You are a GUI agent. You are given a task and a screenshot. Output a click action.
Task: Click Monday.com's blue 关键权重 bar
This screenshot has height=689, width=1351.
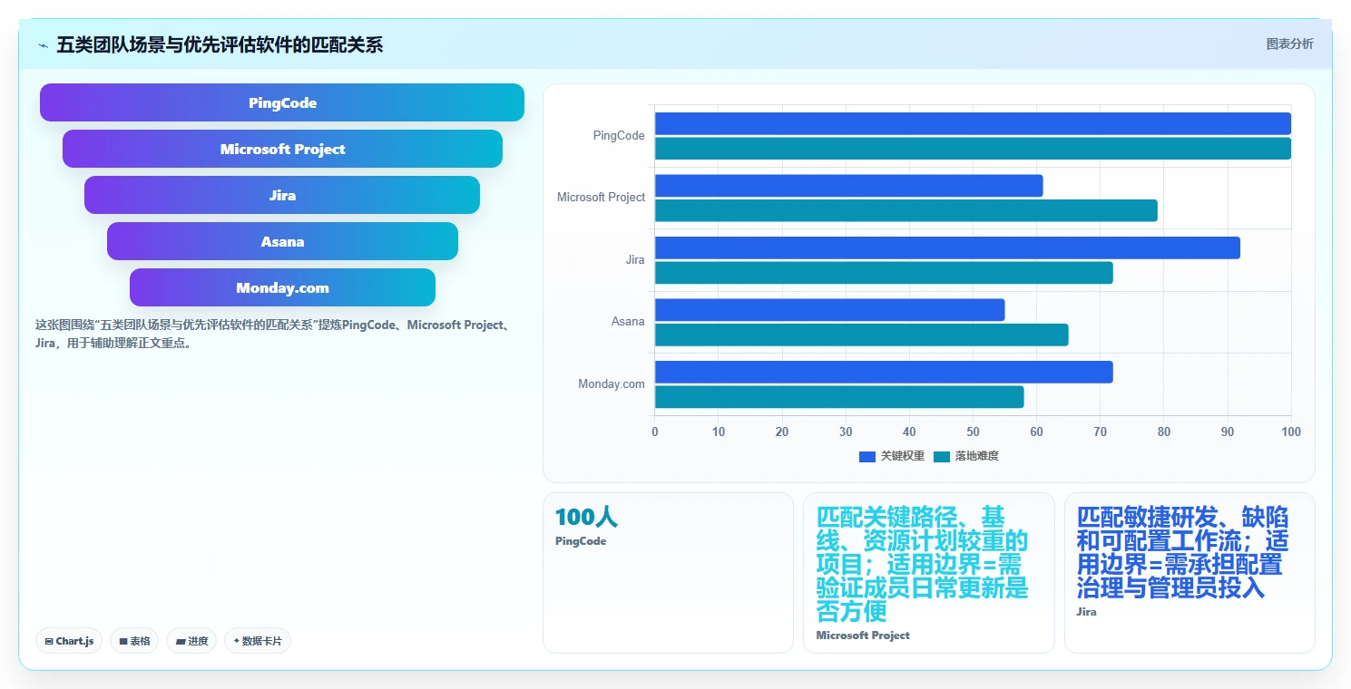click(884, 372)
